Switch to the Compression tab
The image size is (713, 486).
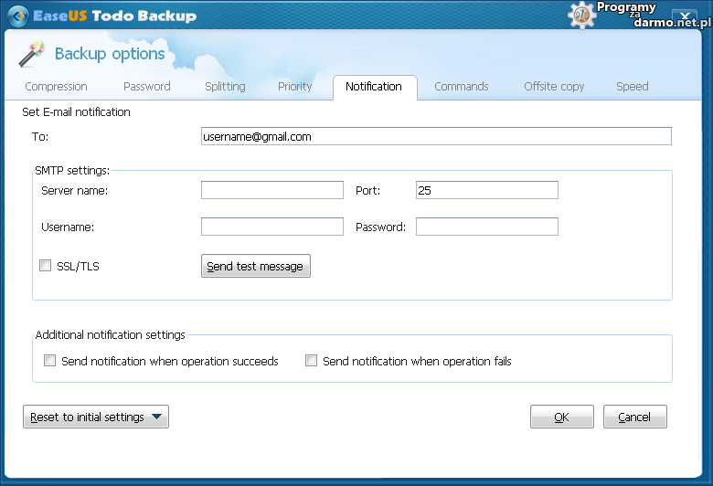point(57,87)
